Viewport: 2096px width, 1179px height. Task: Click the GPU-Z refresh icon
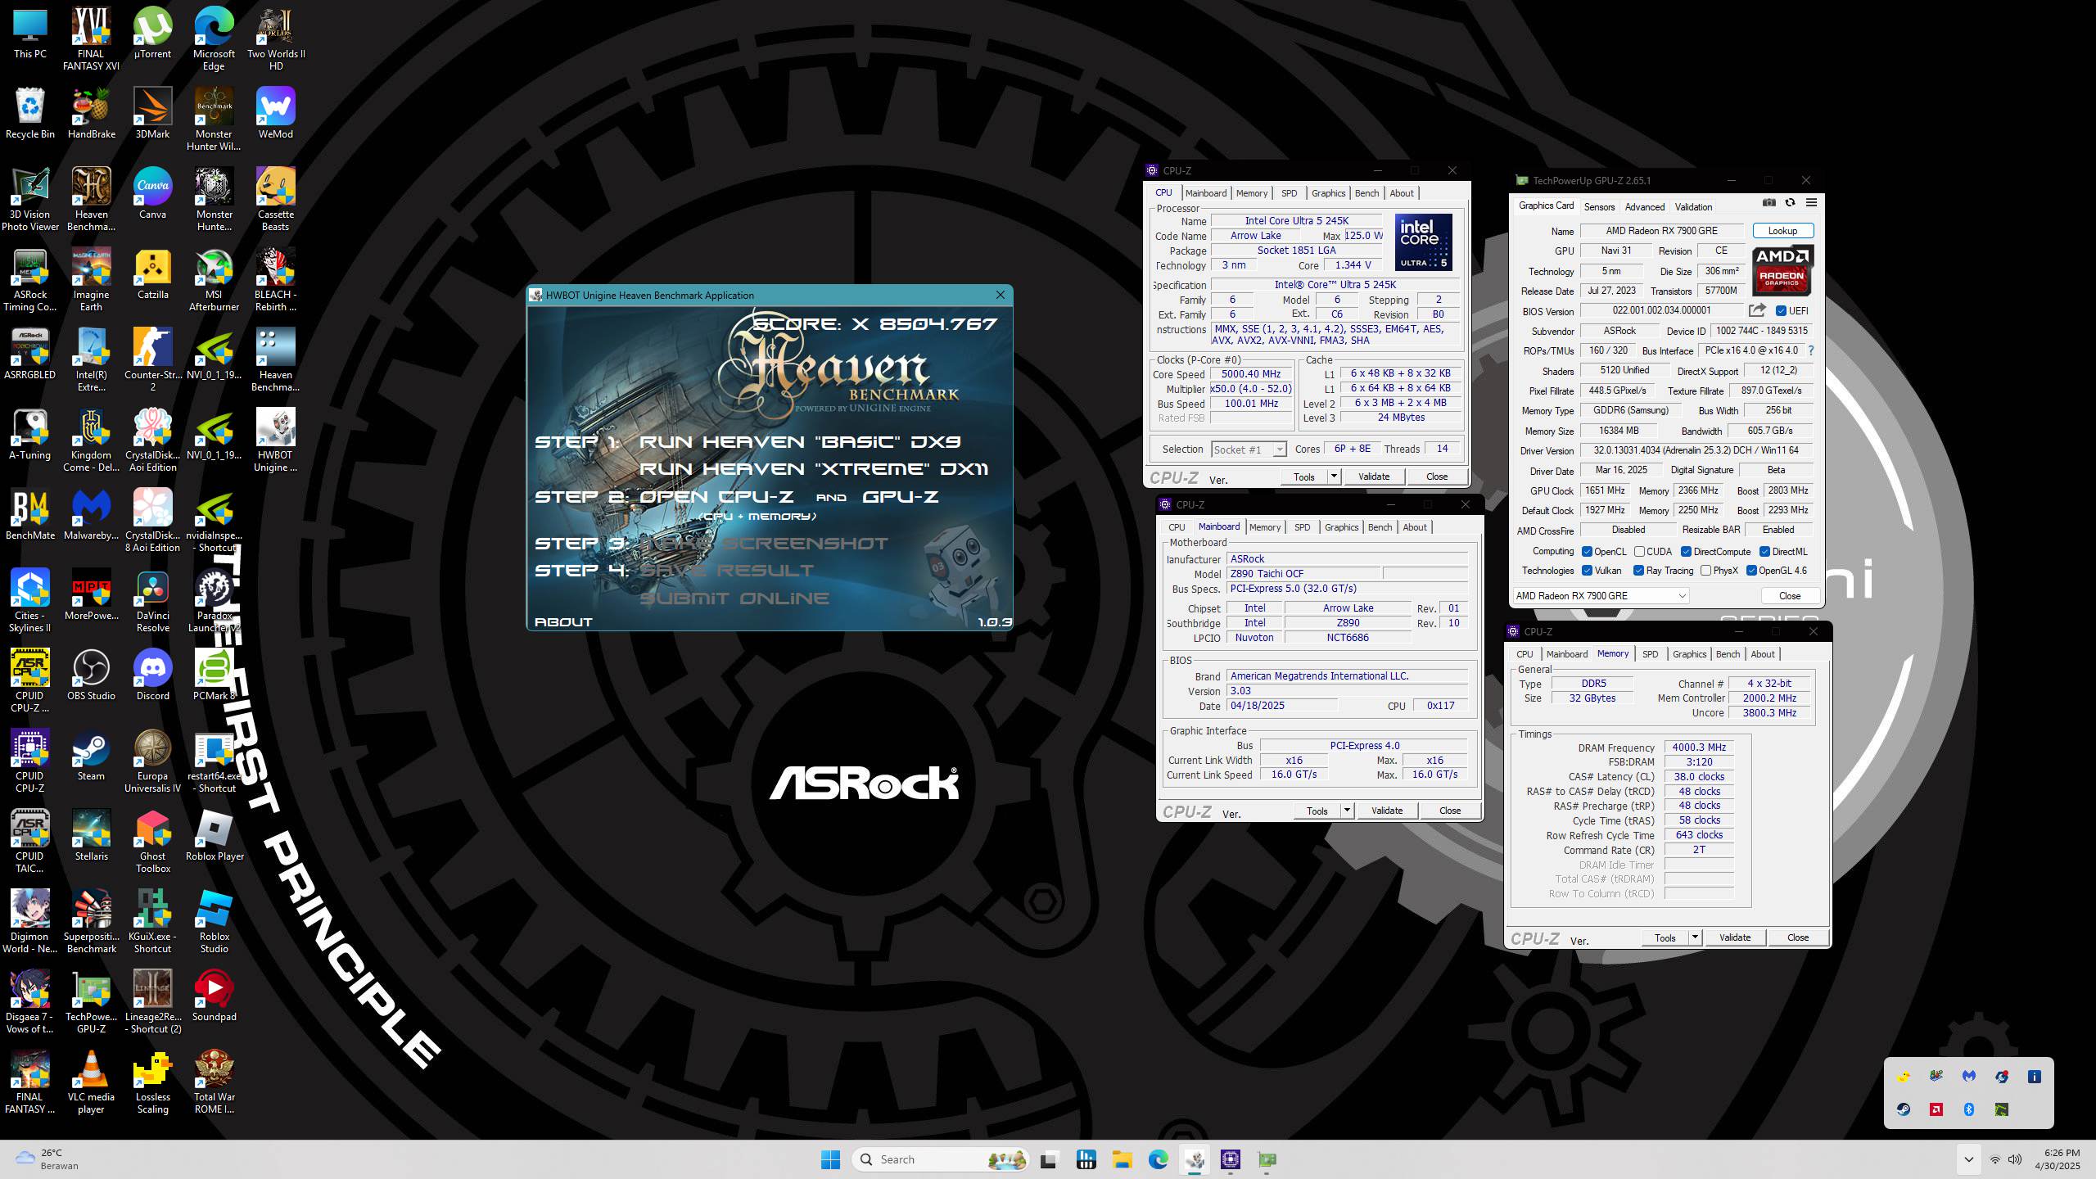pos(1790,203)
